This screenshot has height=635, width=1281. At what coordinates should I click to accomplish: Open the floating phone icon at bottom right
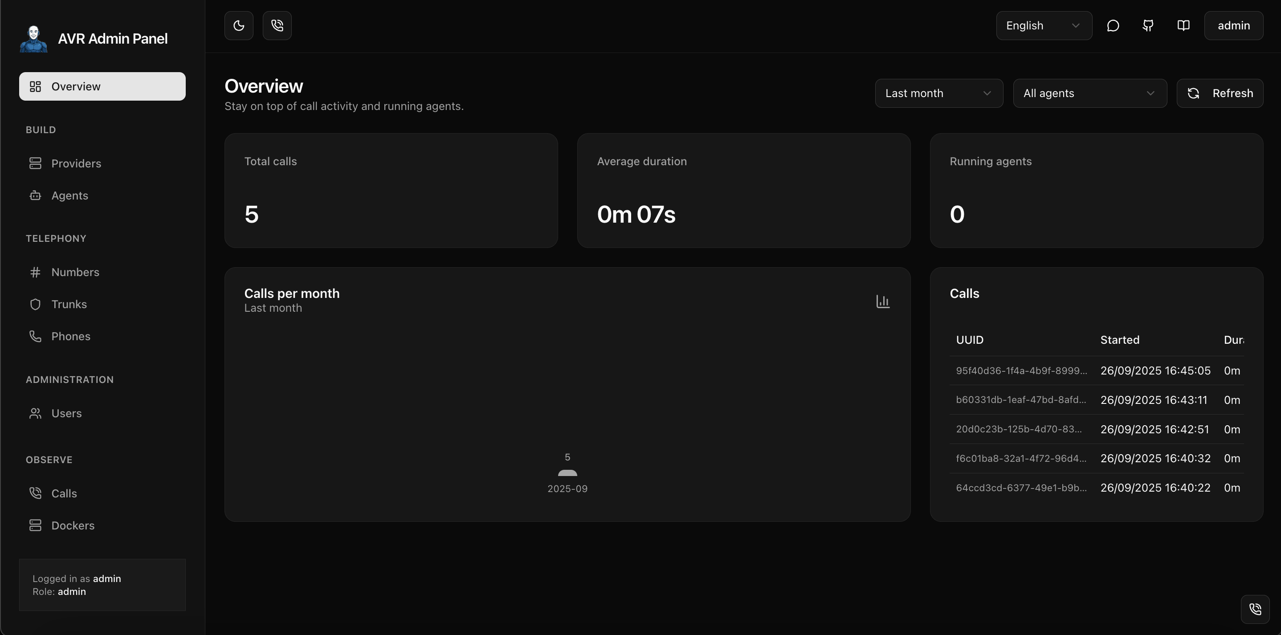coord(1255,609)
